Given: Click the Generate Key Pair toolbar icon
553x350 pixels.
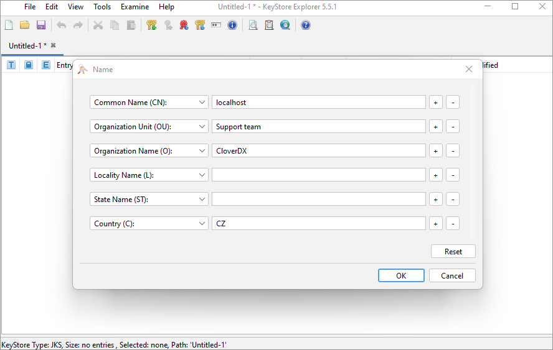Looking at the screenshot, I should [151, 25].
